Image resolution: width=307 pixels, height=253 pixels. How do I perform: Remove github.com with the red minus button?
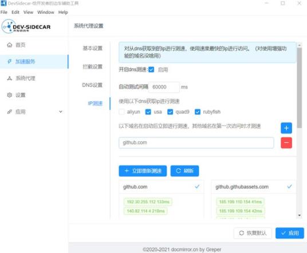pos(286,143)
